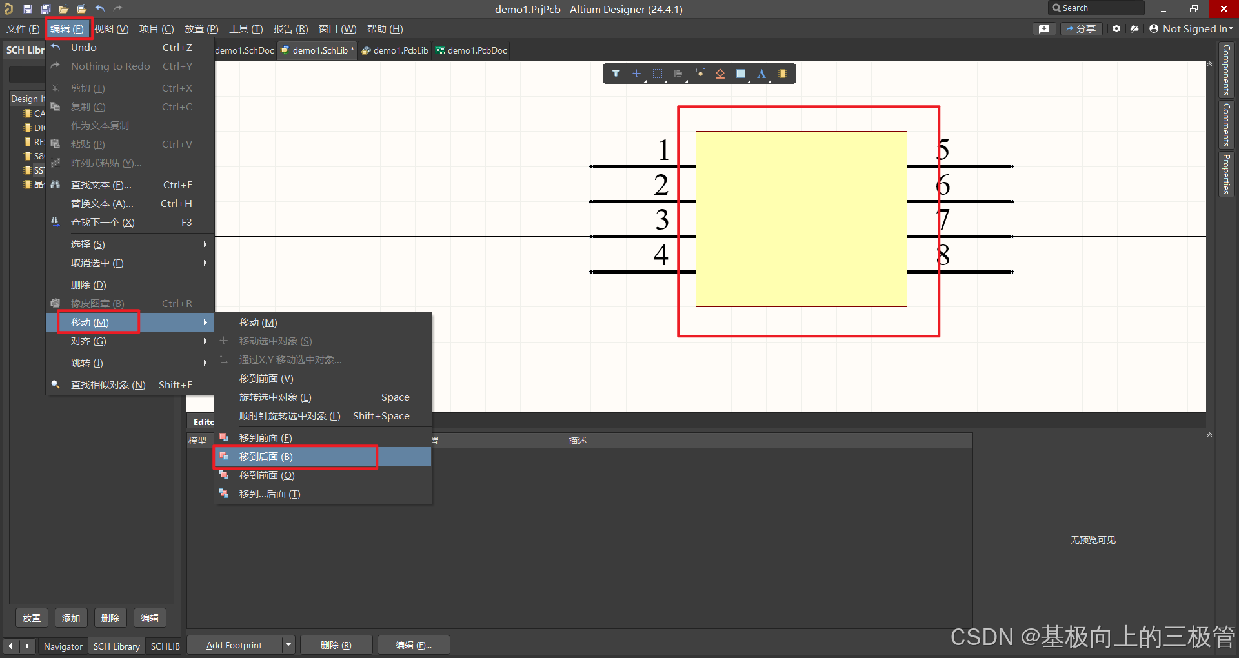This screenshot has width=1239, height=658.
Task: Click the 删除 (R) model button
Action: coord(336,645)
